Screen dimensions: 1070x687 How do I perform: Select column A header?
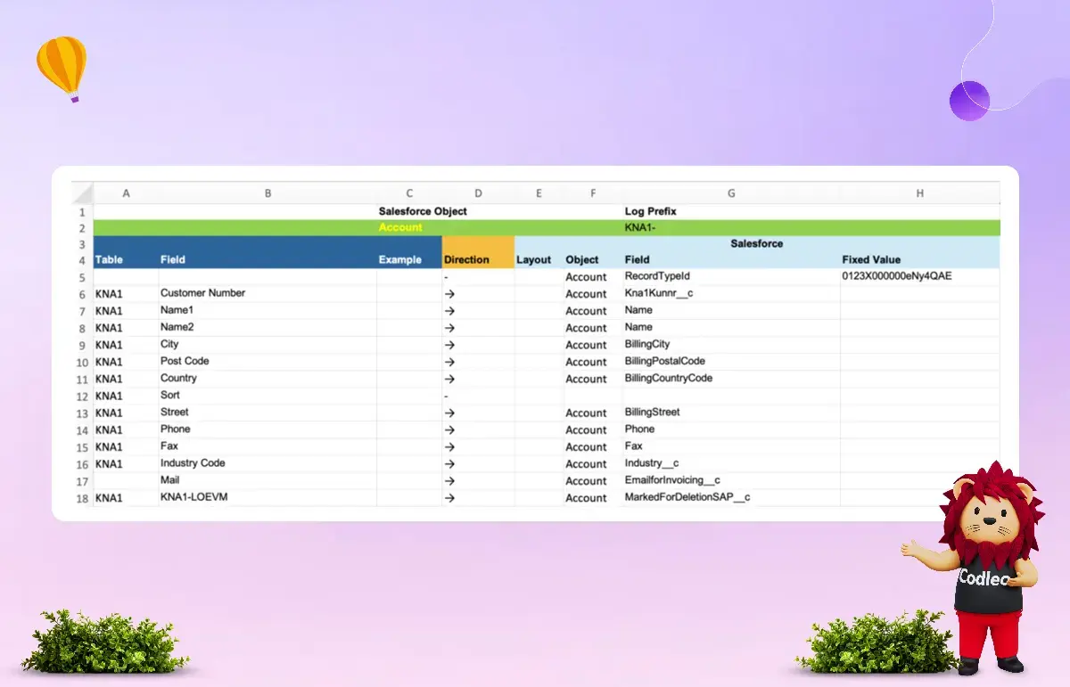click(x=126, y=193)
